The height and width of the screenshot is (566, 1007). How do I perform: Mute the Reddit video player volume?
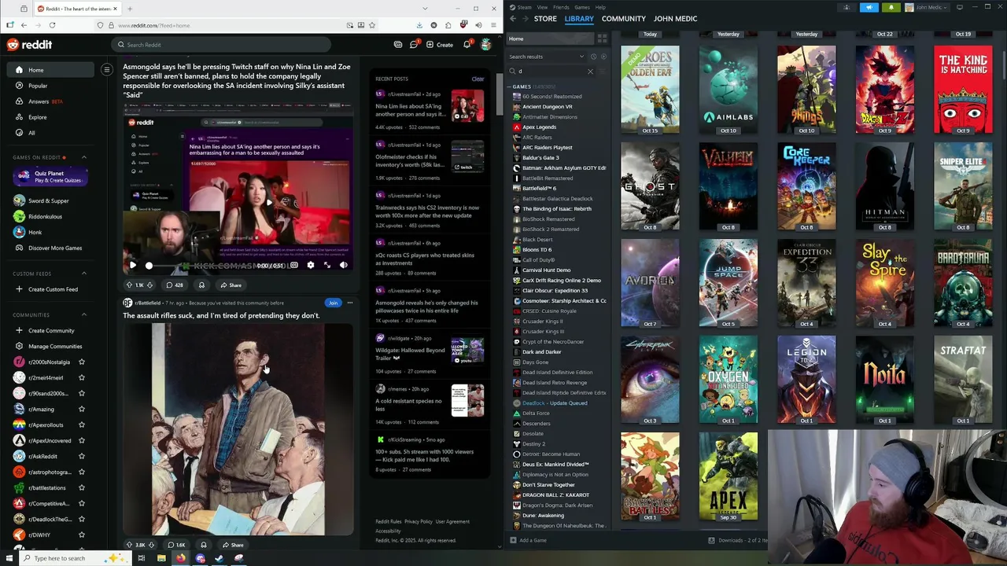[343, 265]
